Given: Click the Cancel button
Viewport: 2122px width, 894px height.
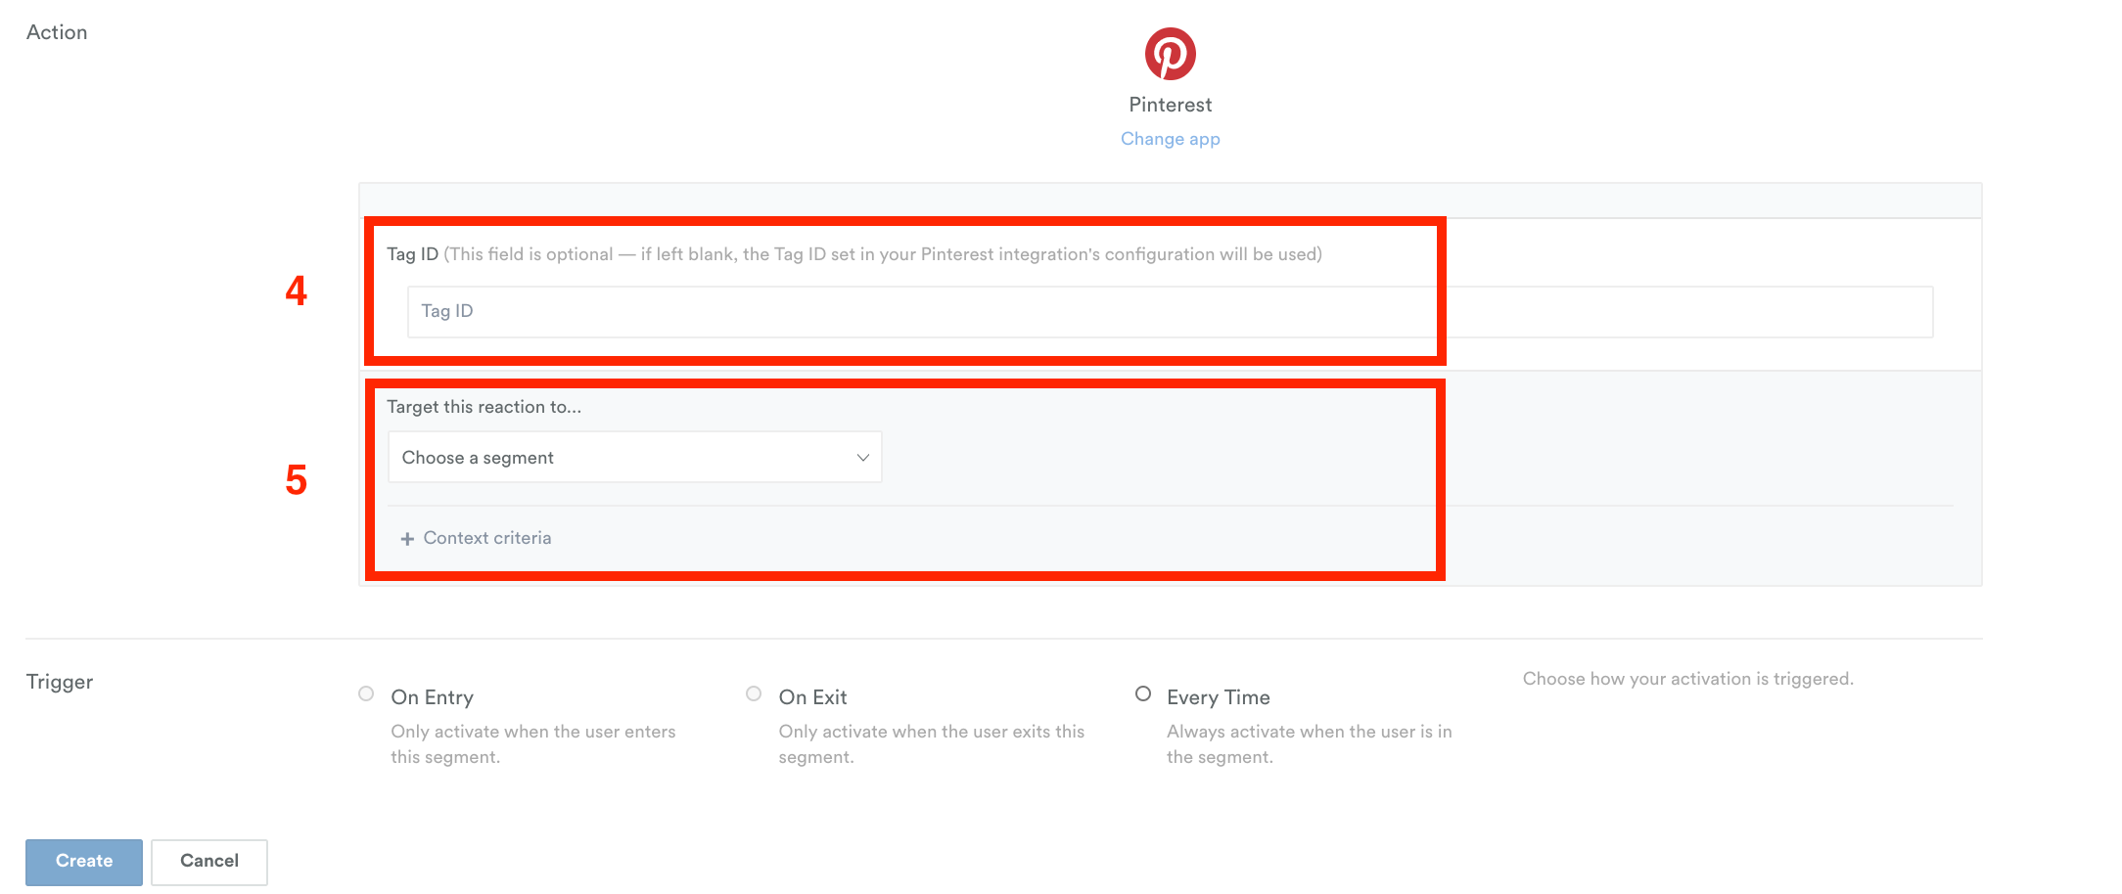Looking at the screenshot, I should [209, 862].
